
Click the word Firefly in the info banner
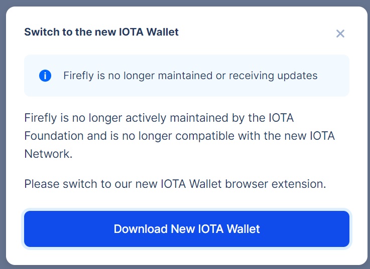[x=79, y=76]
